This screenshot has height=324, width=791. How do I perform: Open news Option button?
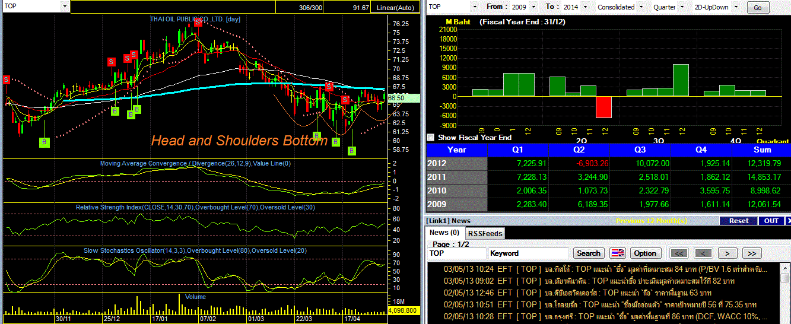(x=645, y=253)
